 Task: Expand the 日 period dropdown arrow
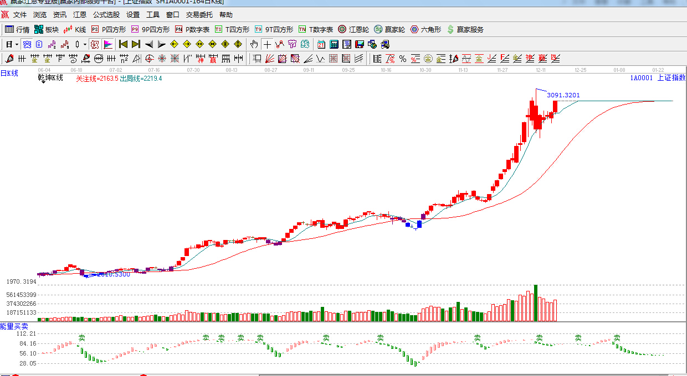click(x=17, y=44)
